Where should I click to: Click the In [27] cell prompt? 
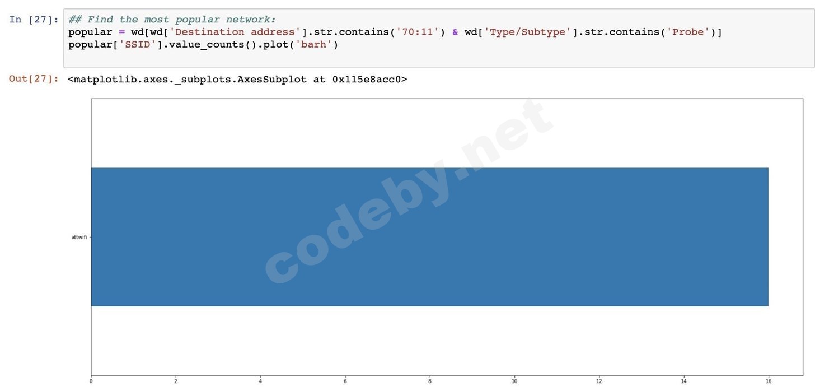coord(32,18)
